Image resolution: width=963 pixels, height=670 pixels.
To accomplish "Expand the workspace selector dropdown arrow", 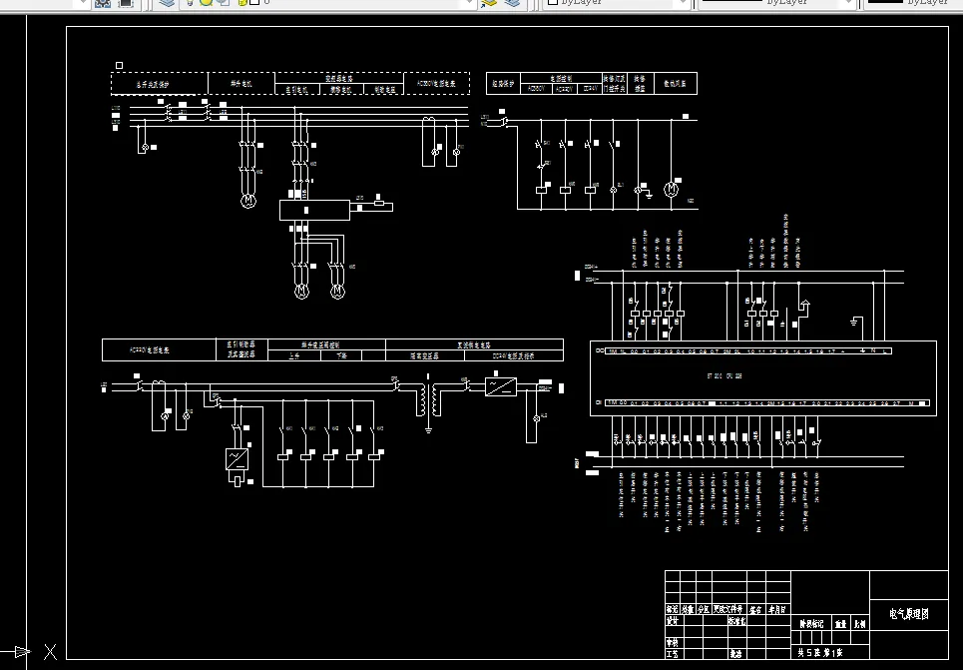I will click(x=83, y=2).
